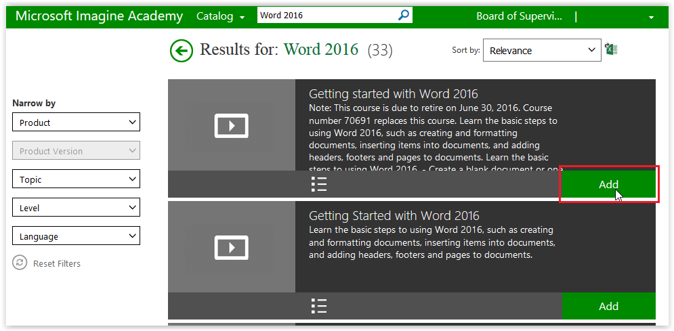Open the account dropdown arrow at top right

click(x=651, y=18)
